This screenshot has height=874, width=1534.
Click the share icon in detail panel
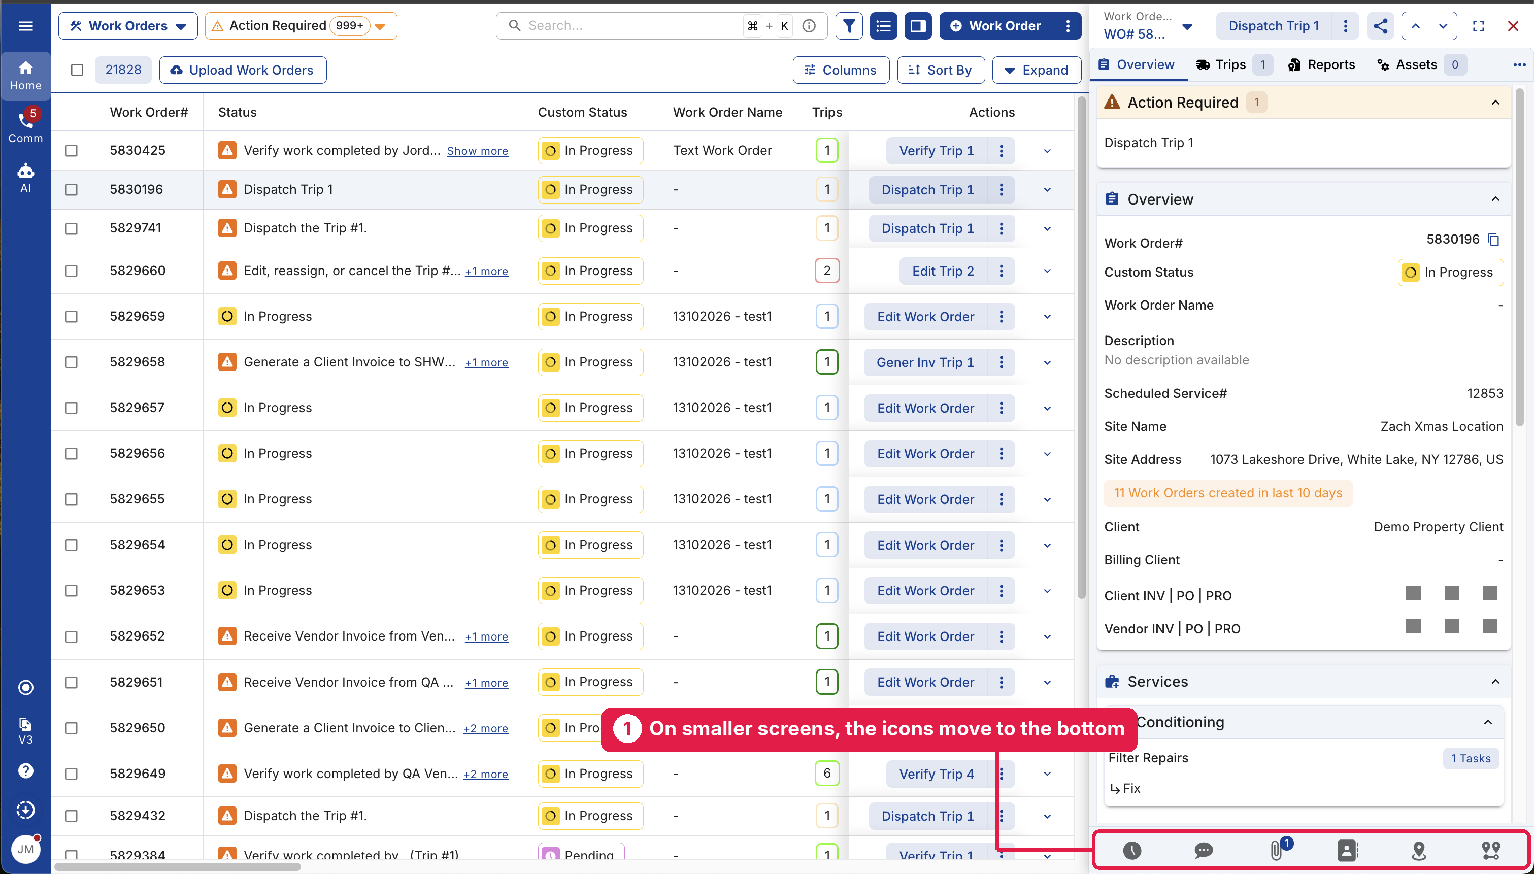pos(1380,26)
